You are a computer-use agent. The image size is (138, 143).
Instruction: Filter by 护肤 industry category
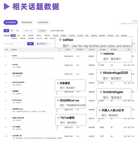click(x=24, y=35)
